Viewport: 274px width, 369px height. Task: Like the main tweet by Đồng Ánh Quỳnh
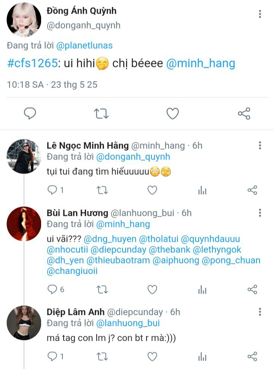173,113
